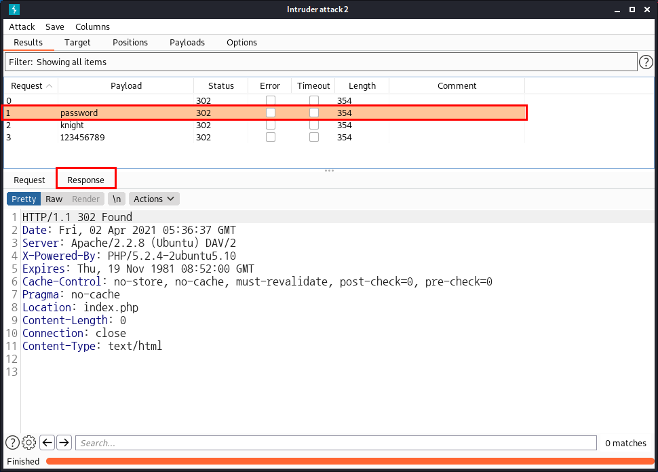Minimize the Intruder attack window

[617, 9]
